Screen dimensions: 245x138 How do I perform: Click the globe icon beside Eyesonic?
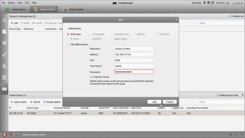pyautogui.click(x=204, y=3)
